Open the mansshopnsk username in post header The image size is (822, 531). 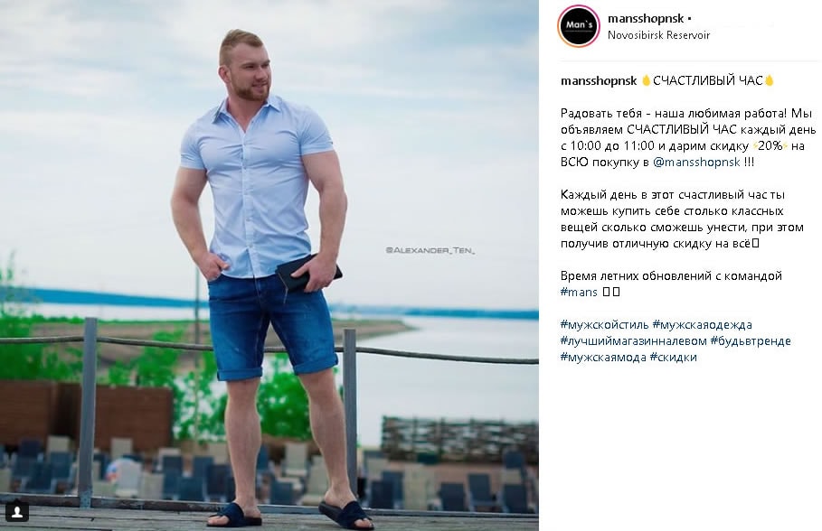(646, 19)
